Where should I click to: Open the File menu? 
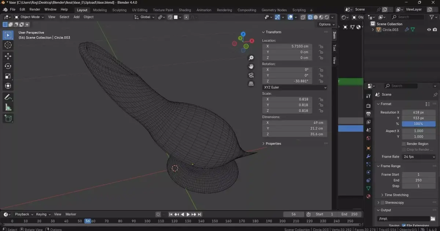(13, 9)
